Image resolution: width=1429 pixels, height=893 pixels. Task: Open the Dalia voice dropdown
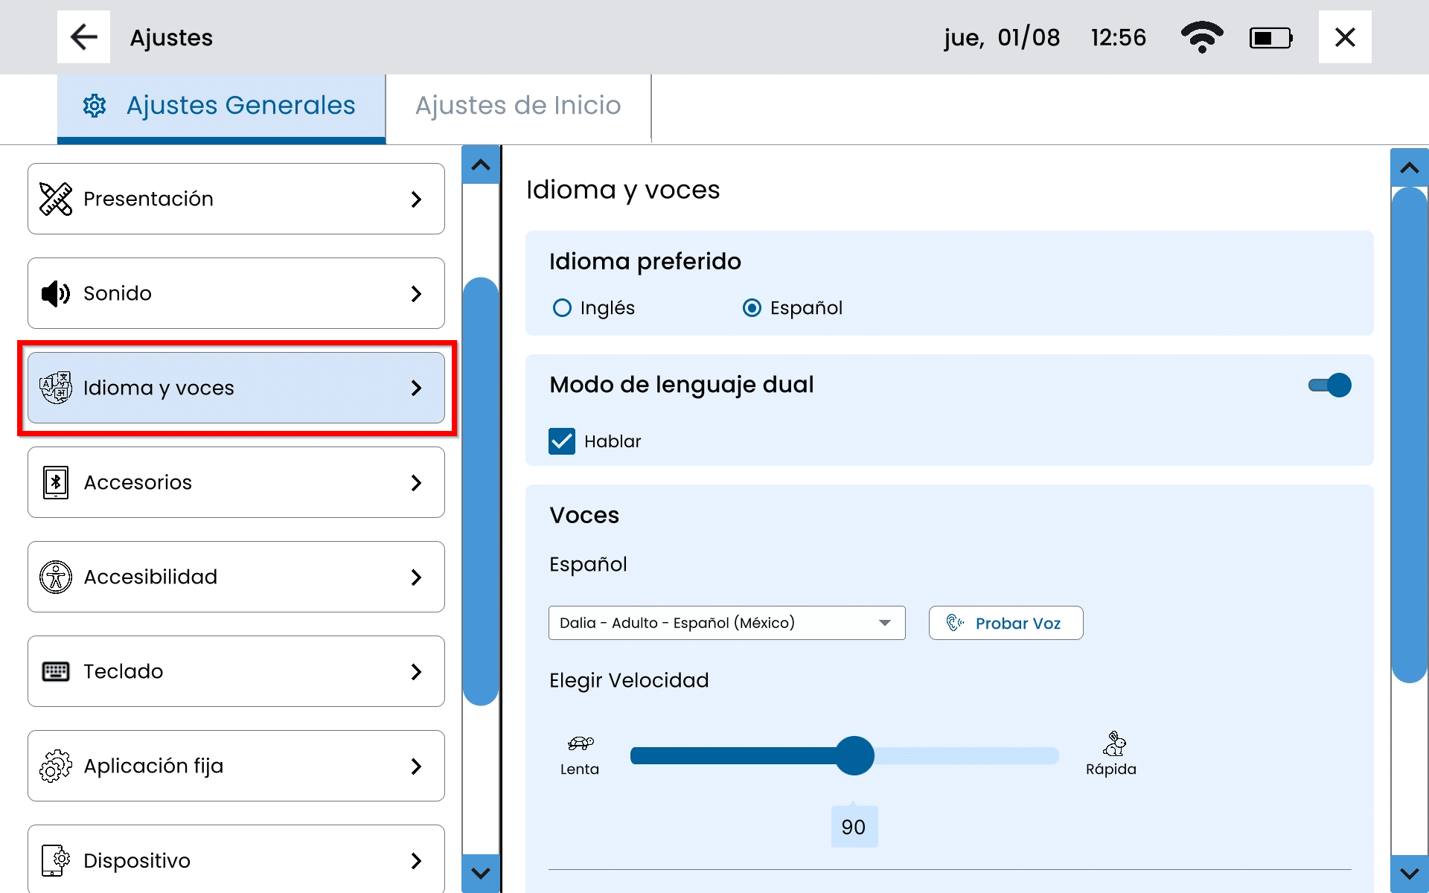coord(726,623)
